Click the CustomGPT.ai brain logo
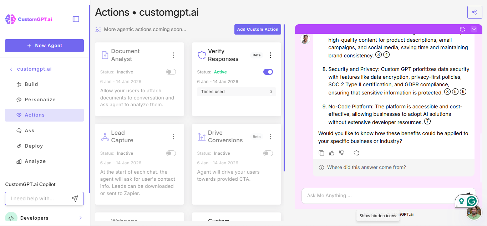Viewport: 487px width, 226px height. 10,19
